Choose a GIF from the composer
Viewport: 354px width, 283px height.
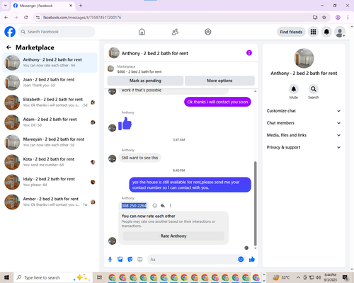[x=140, y=260]
